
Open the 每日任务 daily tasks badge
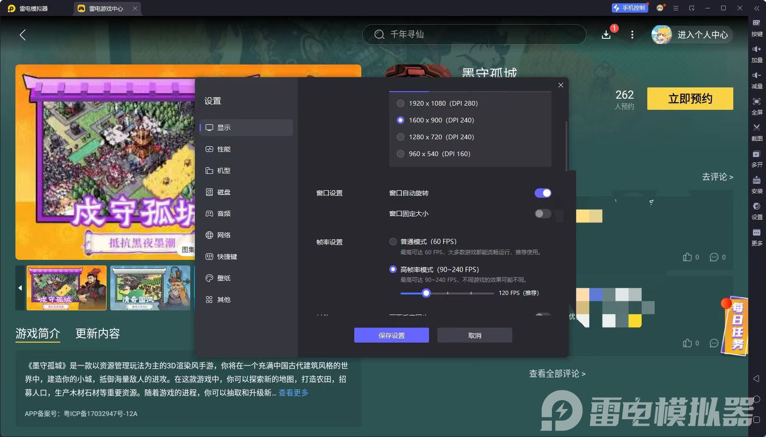pyautogui.click(x=736, y=325)
